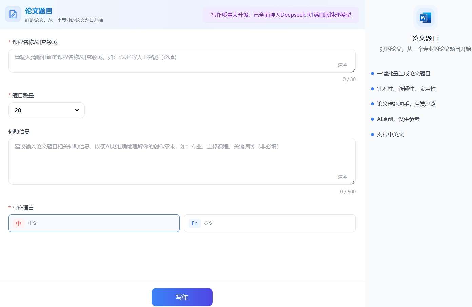472x307 pixels.
Task: Click the 课程名称/研究领域 field label
Action: [x=35, y=42]
